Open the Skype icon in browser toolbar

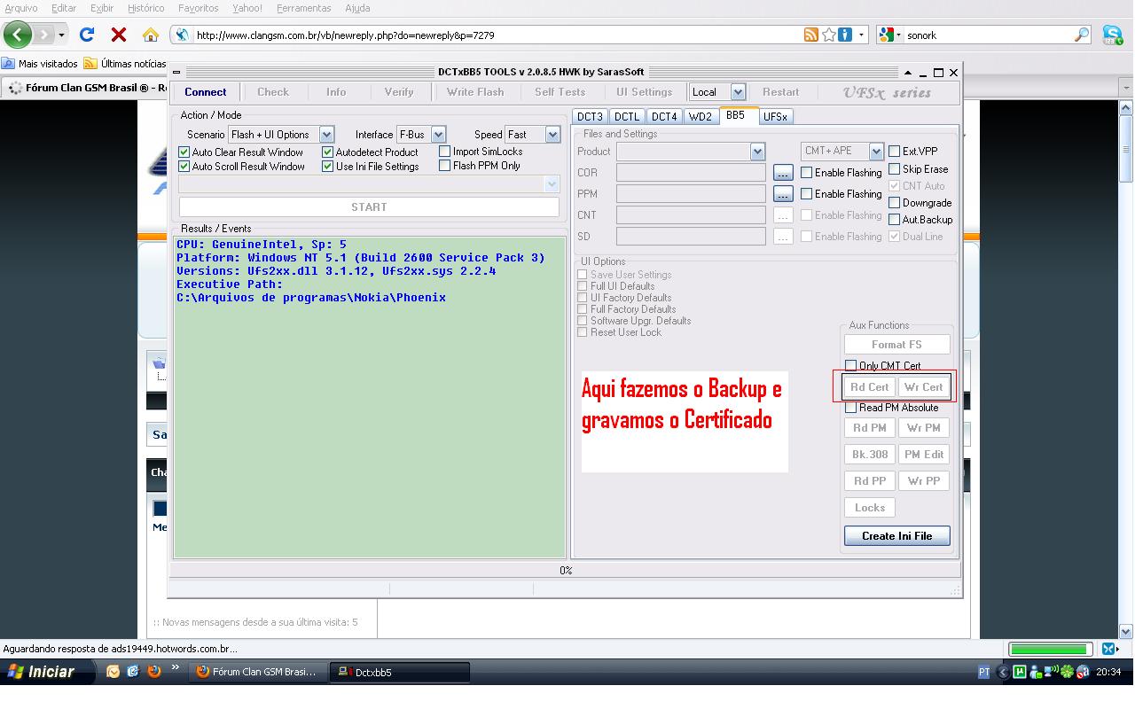(x=1112, y=35)
